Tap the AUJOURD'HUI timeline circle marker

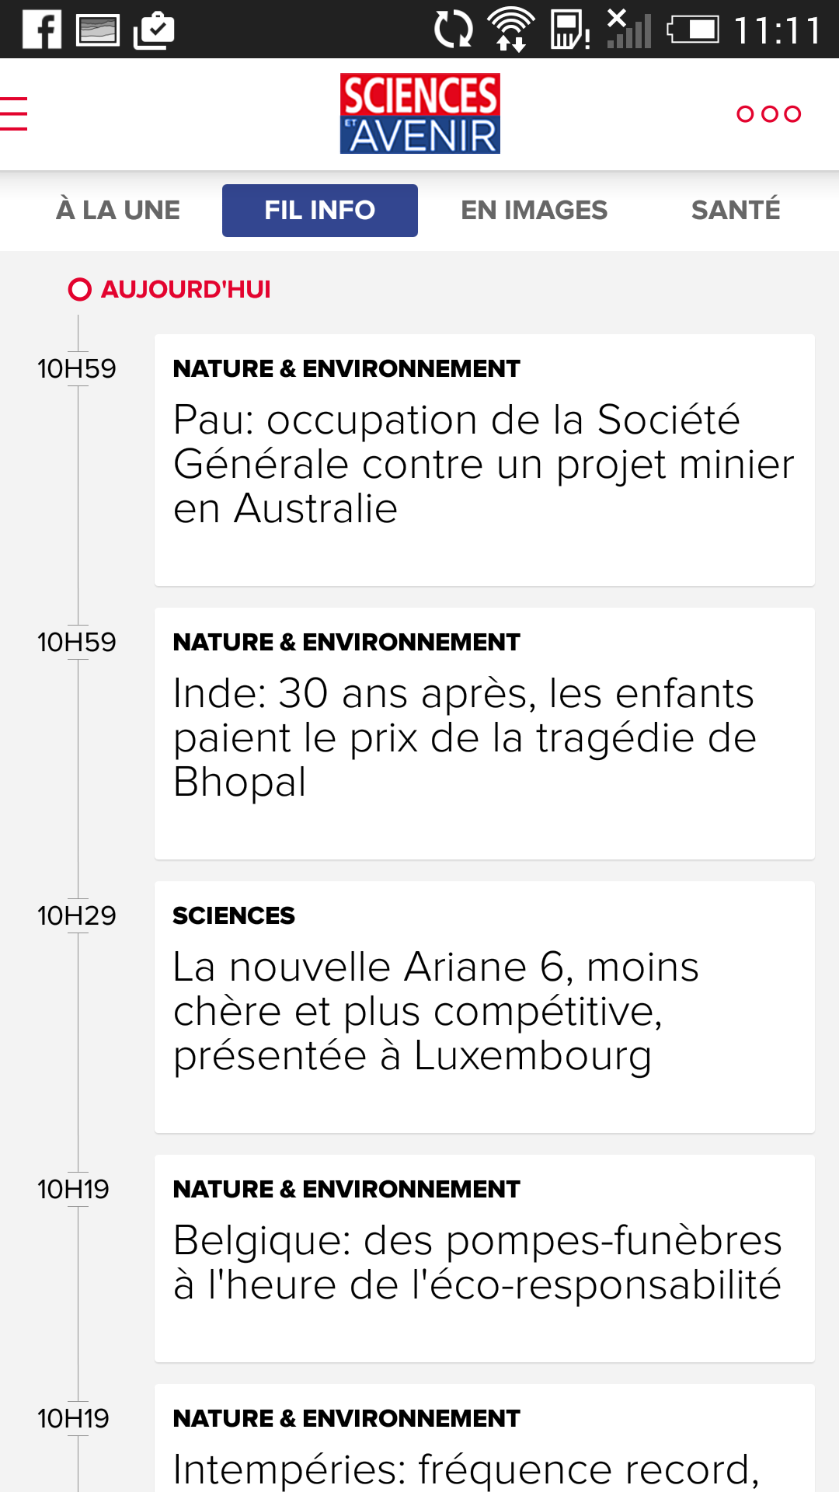[x=79, y=289]
